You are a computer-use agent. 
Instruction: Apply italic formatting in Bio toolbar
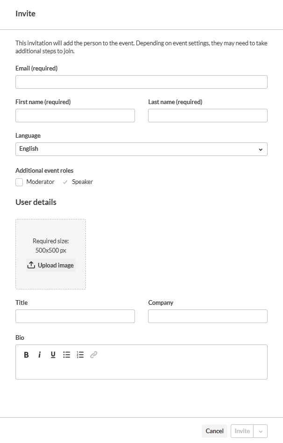(40, 355)
